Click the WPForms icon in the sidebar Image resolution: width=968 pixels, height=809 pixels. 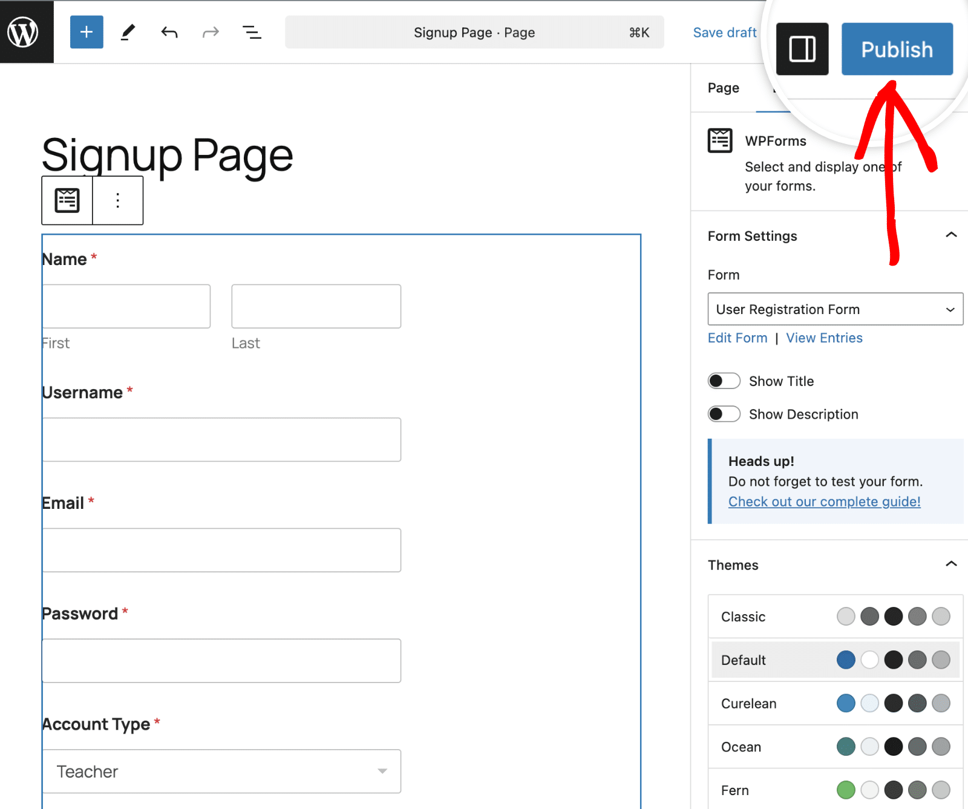click(x=720, y=140)
